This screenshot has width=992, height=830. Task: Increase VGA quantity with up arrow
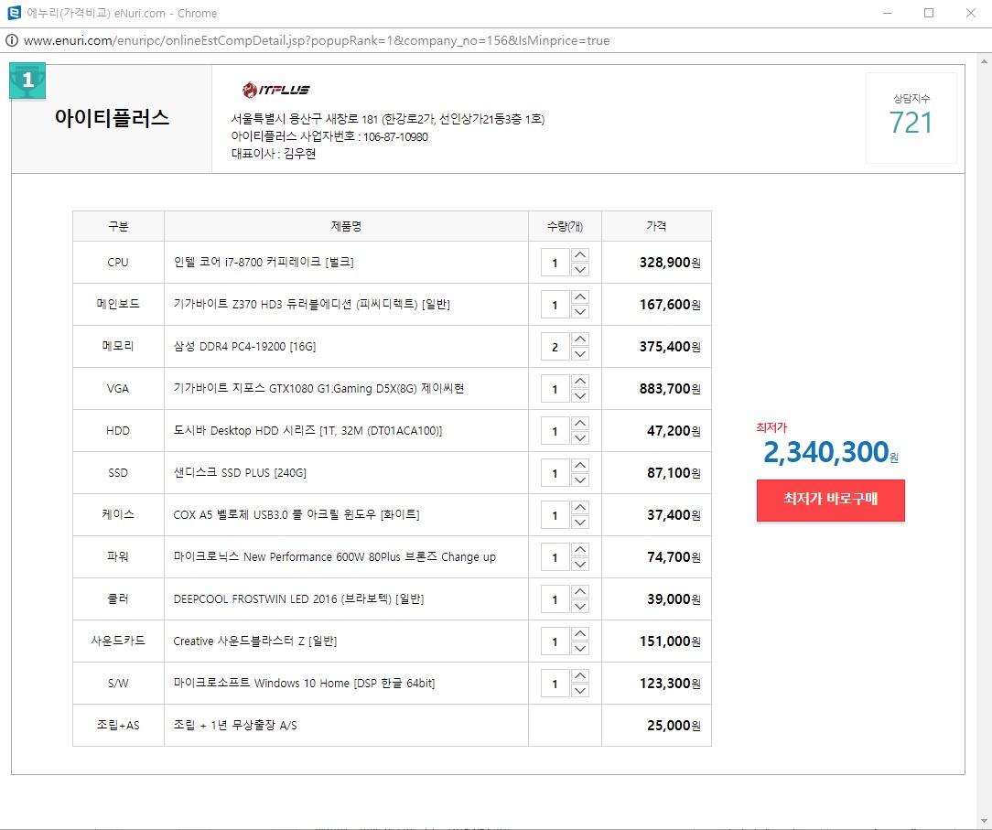click(580, 381)
